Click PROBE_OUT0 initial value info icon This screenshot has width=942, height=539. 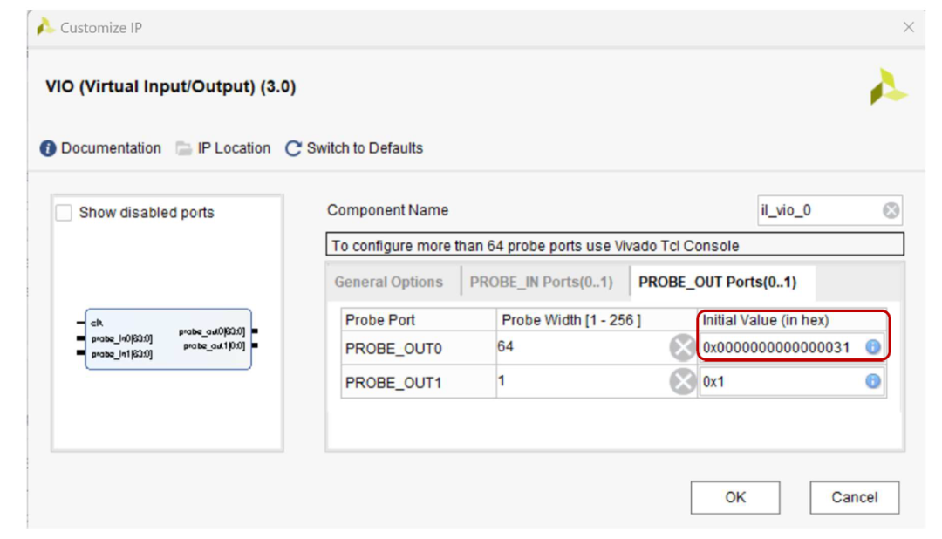click(872, 348)
